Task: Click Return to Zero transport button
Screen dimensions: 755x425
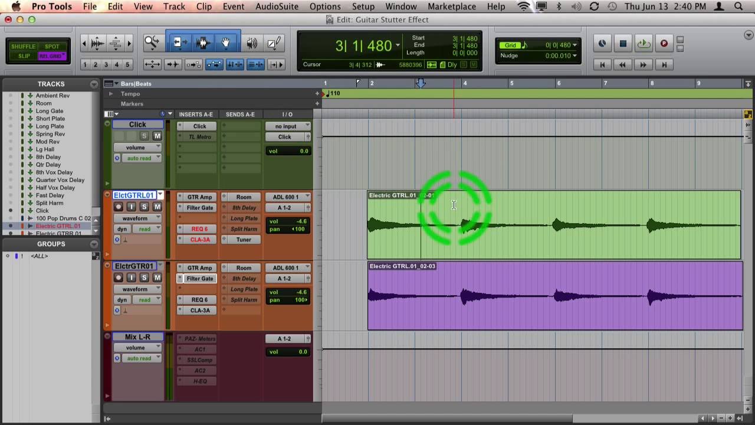Action: pos(602,64)
